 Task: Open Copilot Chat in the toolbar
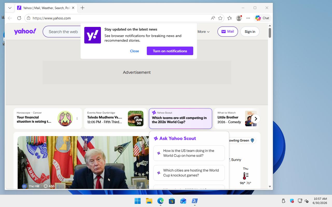pos(262,18)
